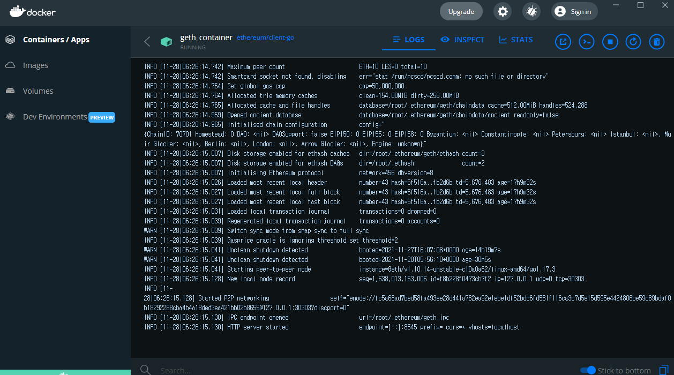This screenshot has width=674, height=375.
Task: Click 'Regenerated local transaction journal' log line
Action: coord(292,221)
